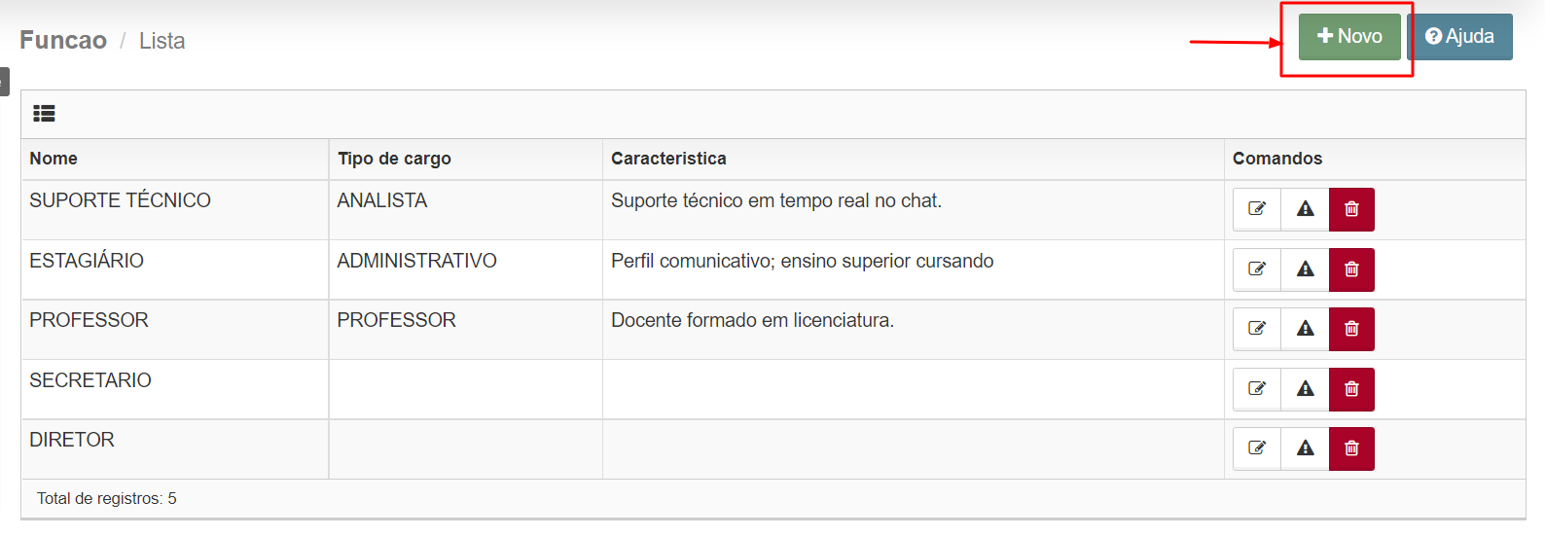The width and height of the screenshot is (1545, 537).
Task: Click the Nome column header
Action: (x=54, y=159)
